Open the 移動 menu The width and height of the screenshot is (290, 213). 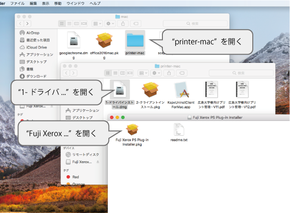click(58, 3)
